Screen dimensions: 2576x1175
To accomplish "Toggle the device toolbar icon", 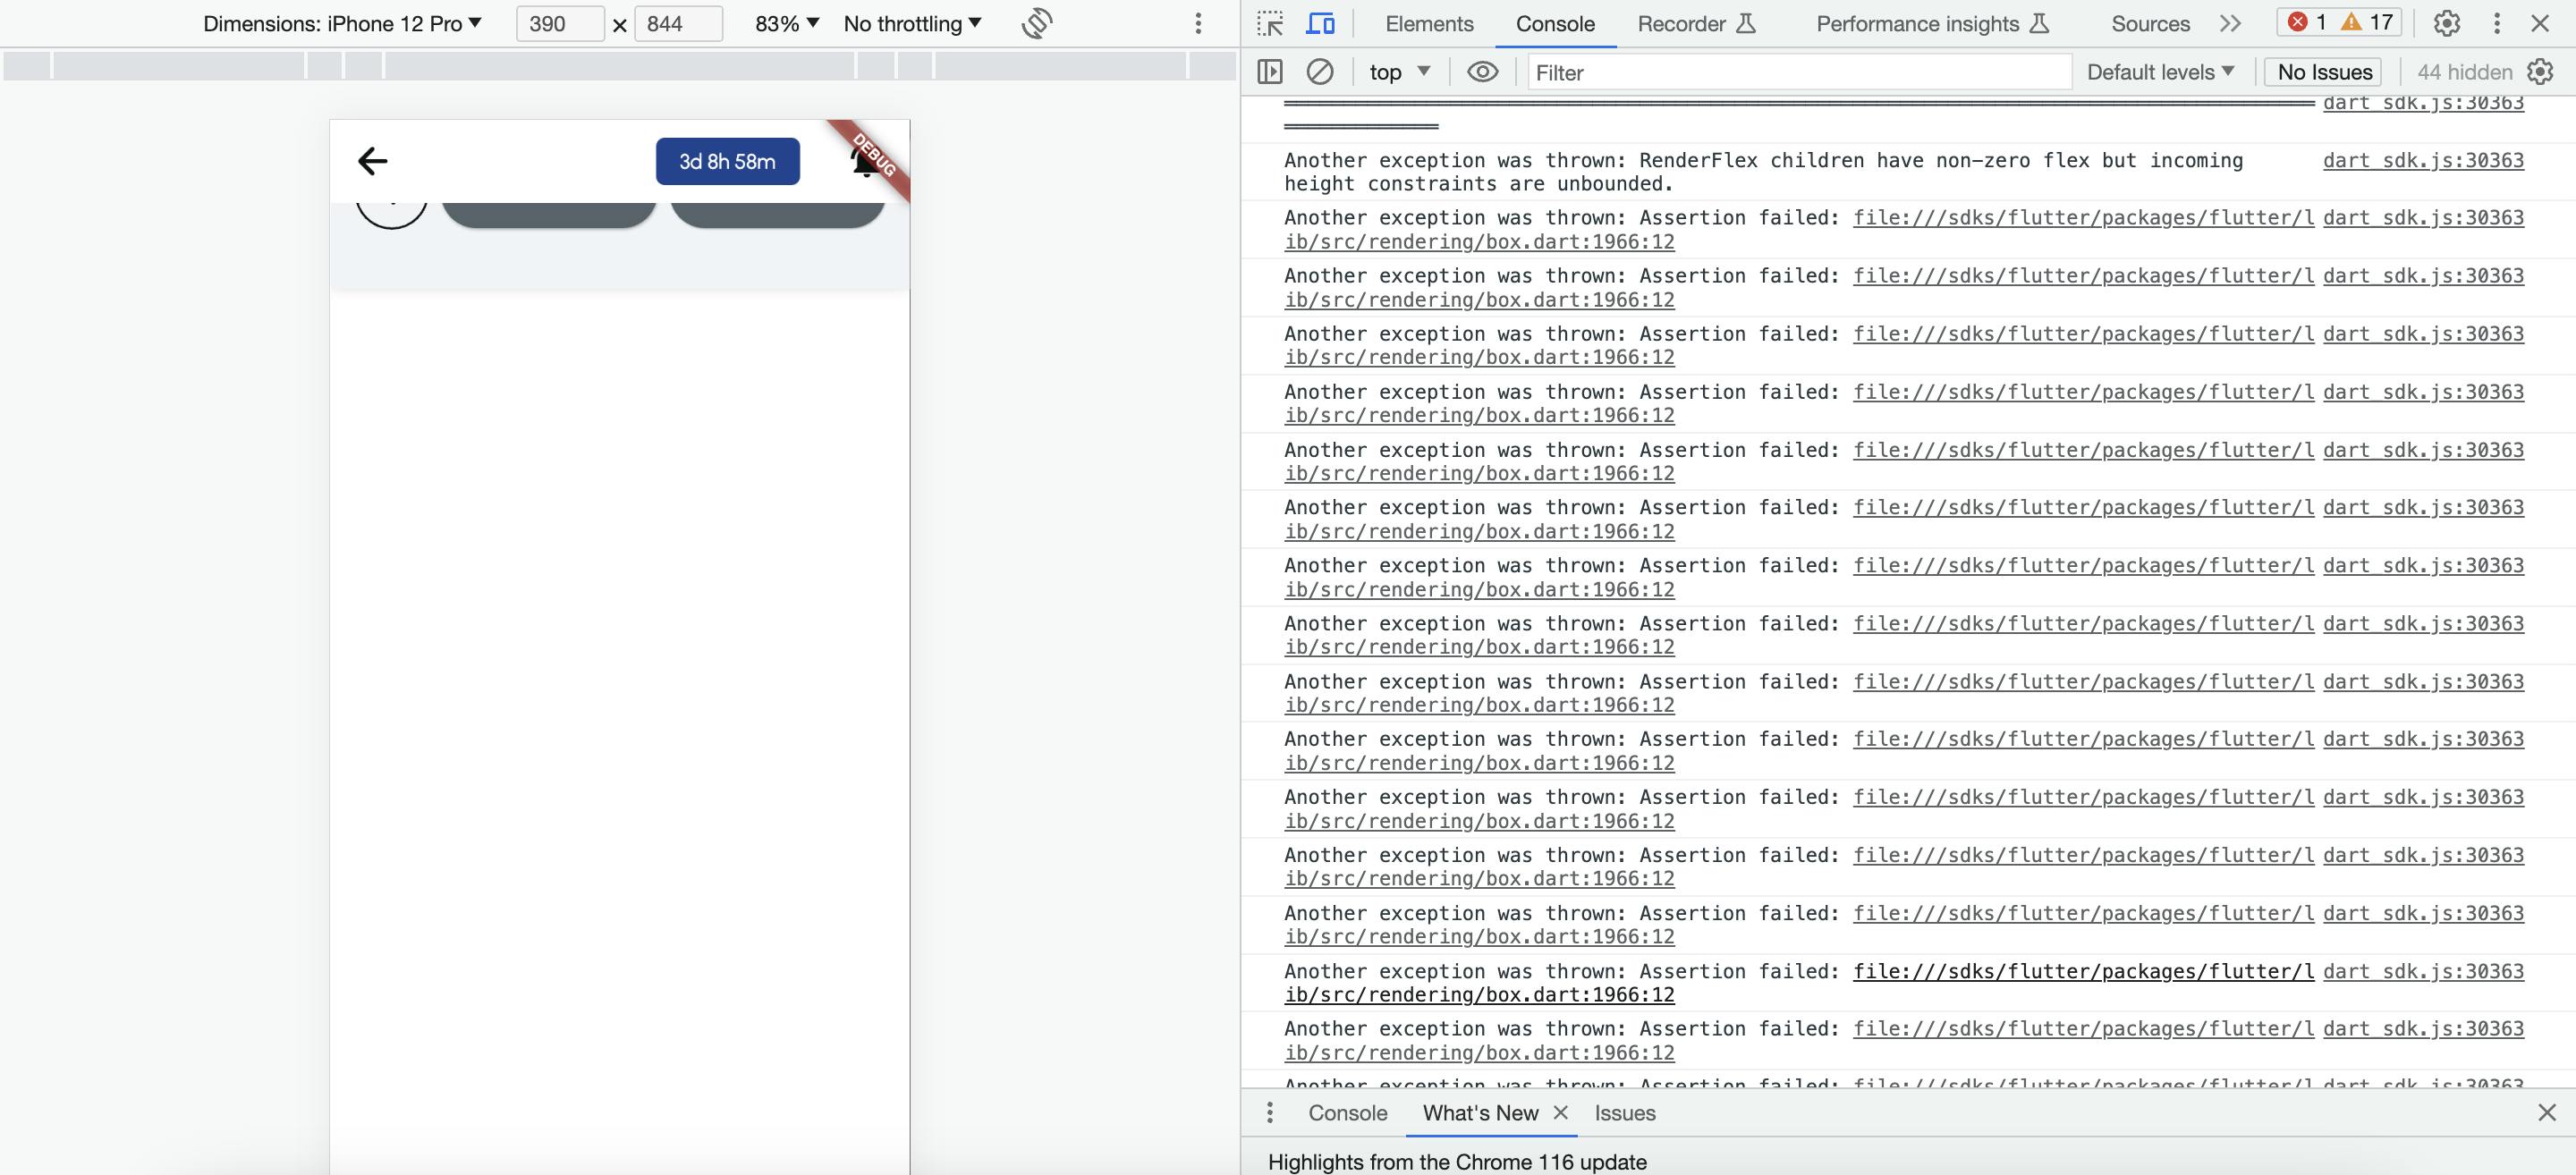I will coord(1321,23).
